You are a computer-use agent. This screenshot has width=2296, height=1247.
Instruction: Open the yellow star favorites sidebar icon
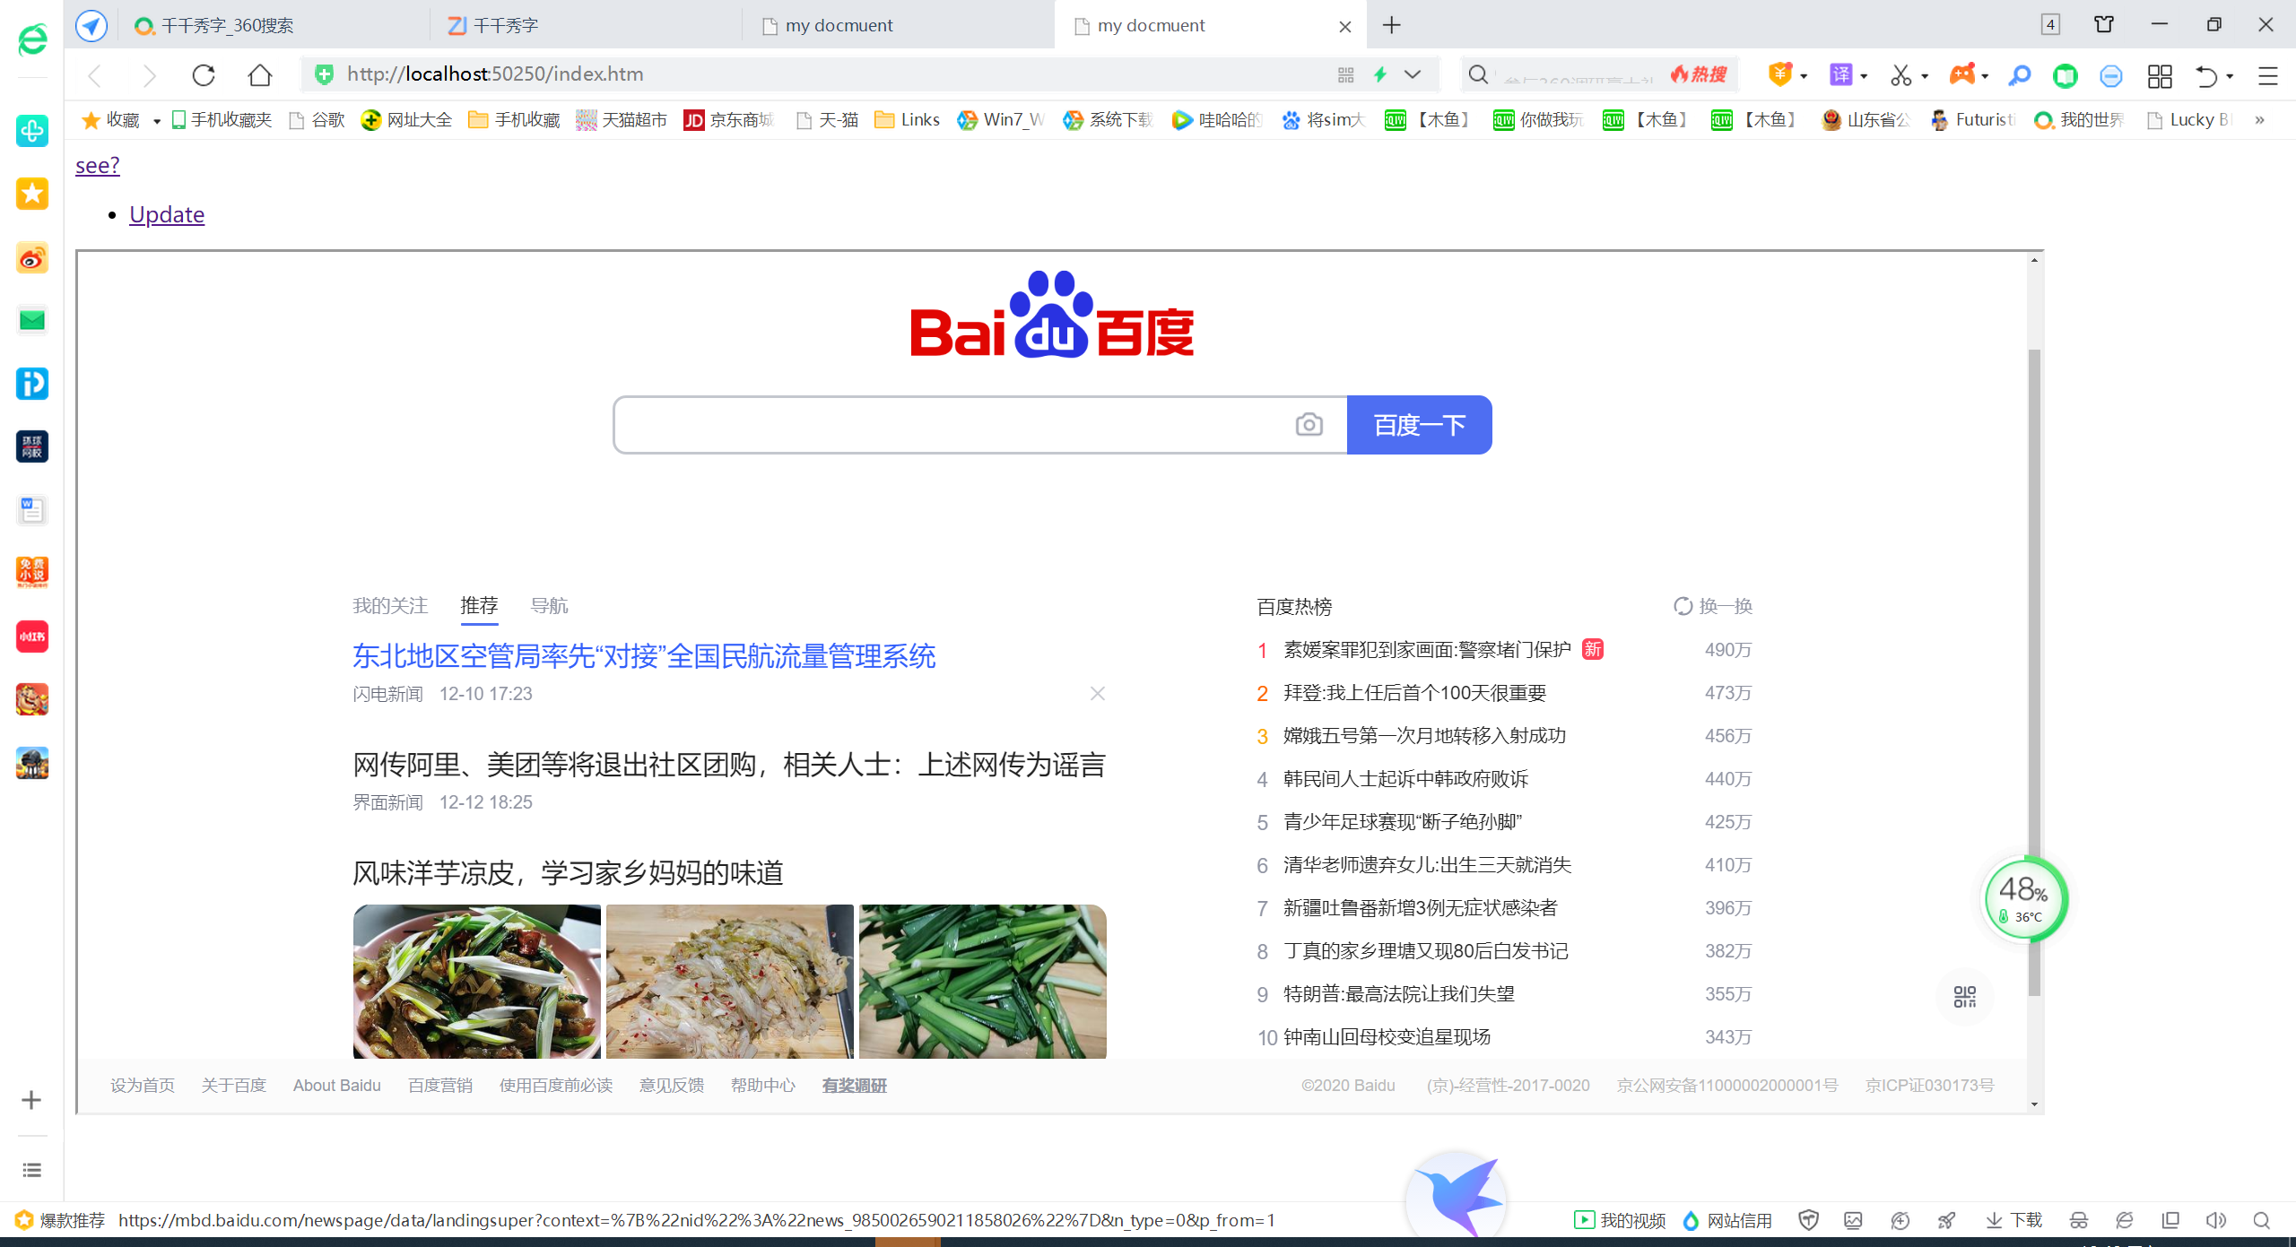click(32, 194)
